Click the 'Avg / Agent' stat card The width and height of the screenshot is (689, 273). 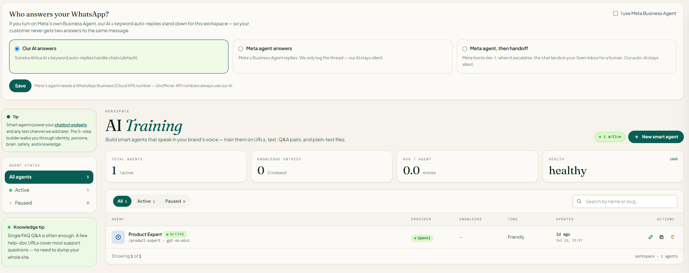(468, 167)
